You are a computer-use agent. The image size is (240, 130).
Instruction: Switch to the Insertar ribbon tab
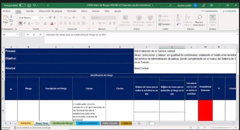[30, 11]
